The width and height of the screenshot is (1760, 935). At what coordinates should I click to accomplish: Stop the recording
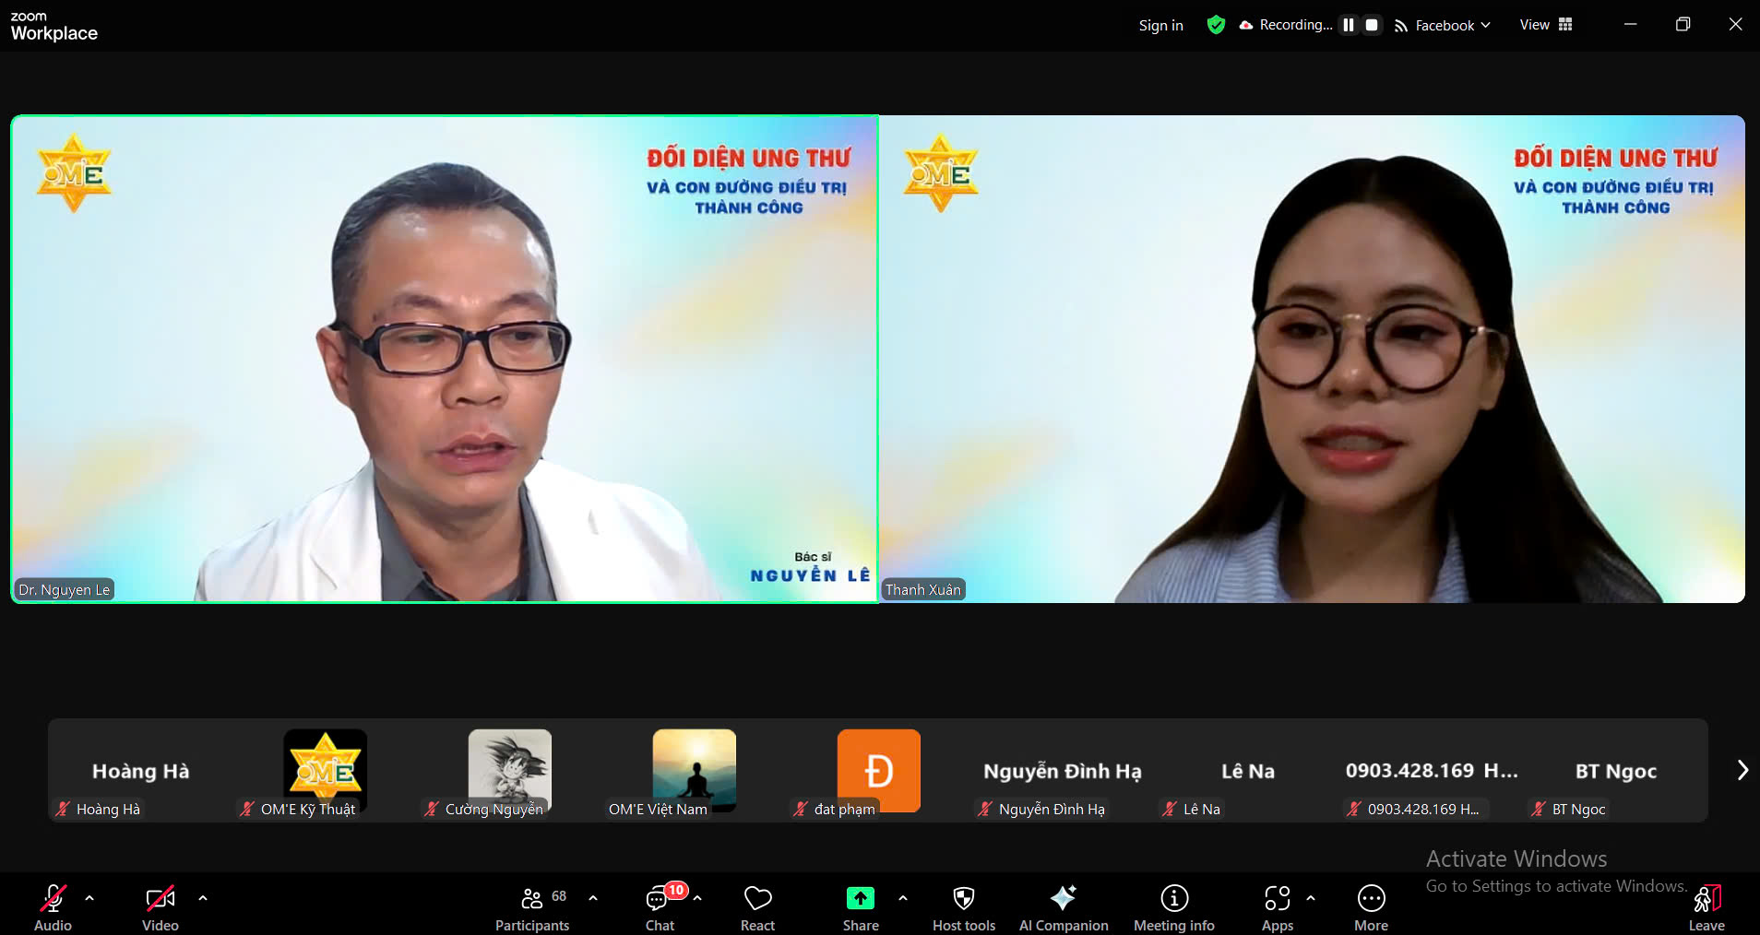(x=1372, y=25)
